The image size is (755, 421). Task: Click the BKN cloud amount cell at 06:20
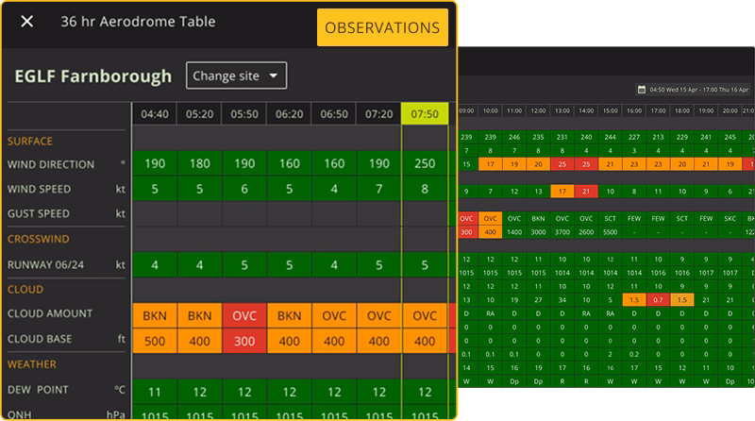(x=289, y=315)
